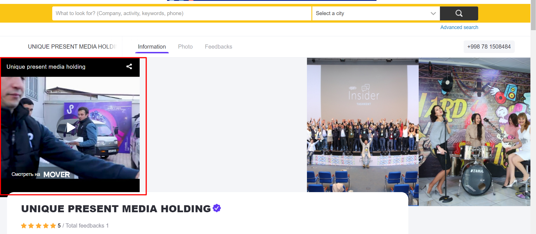
Task: Share the Unique present media holding video
Action: click(129, 66)
